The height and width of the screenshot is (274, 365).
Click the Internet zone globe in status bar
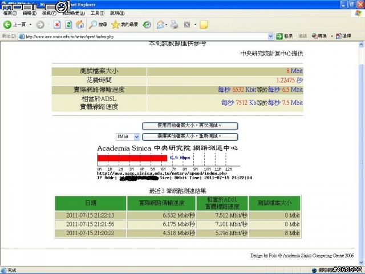click(314, 271)
